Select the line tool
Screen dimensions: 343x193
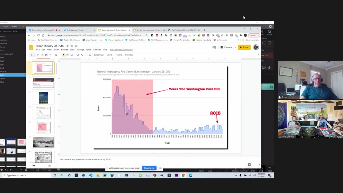tap(82, 55)
